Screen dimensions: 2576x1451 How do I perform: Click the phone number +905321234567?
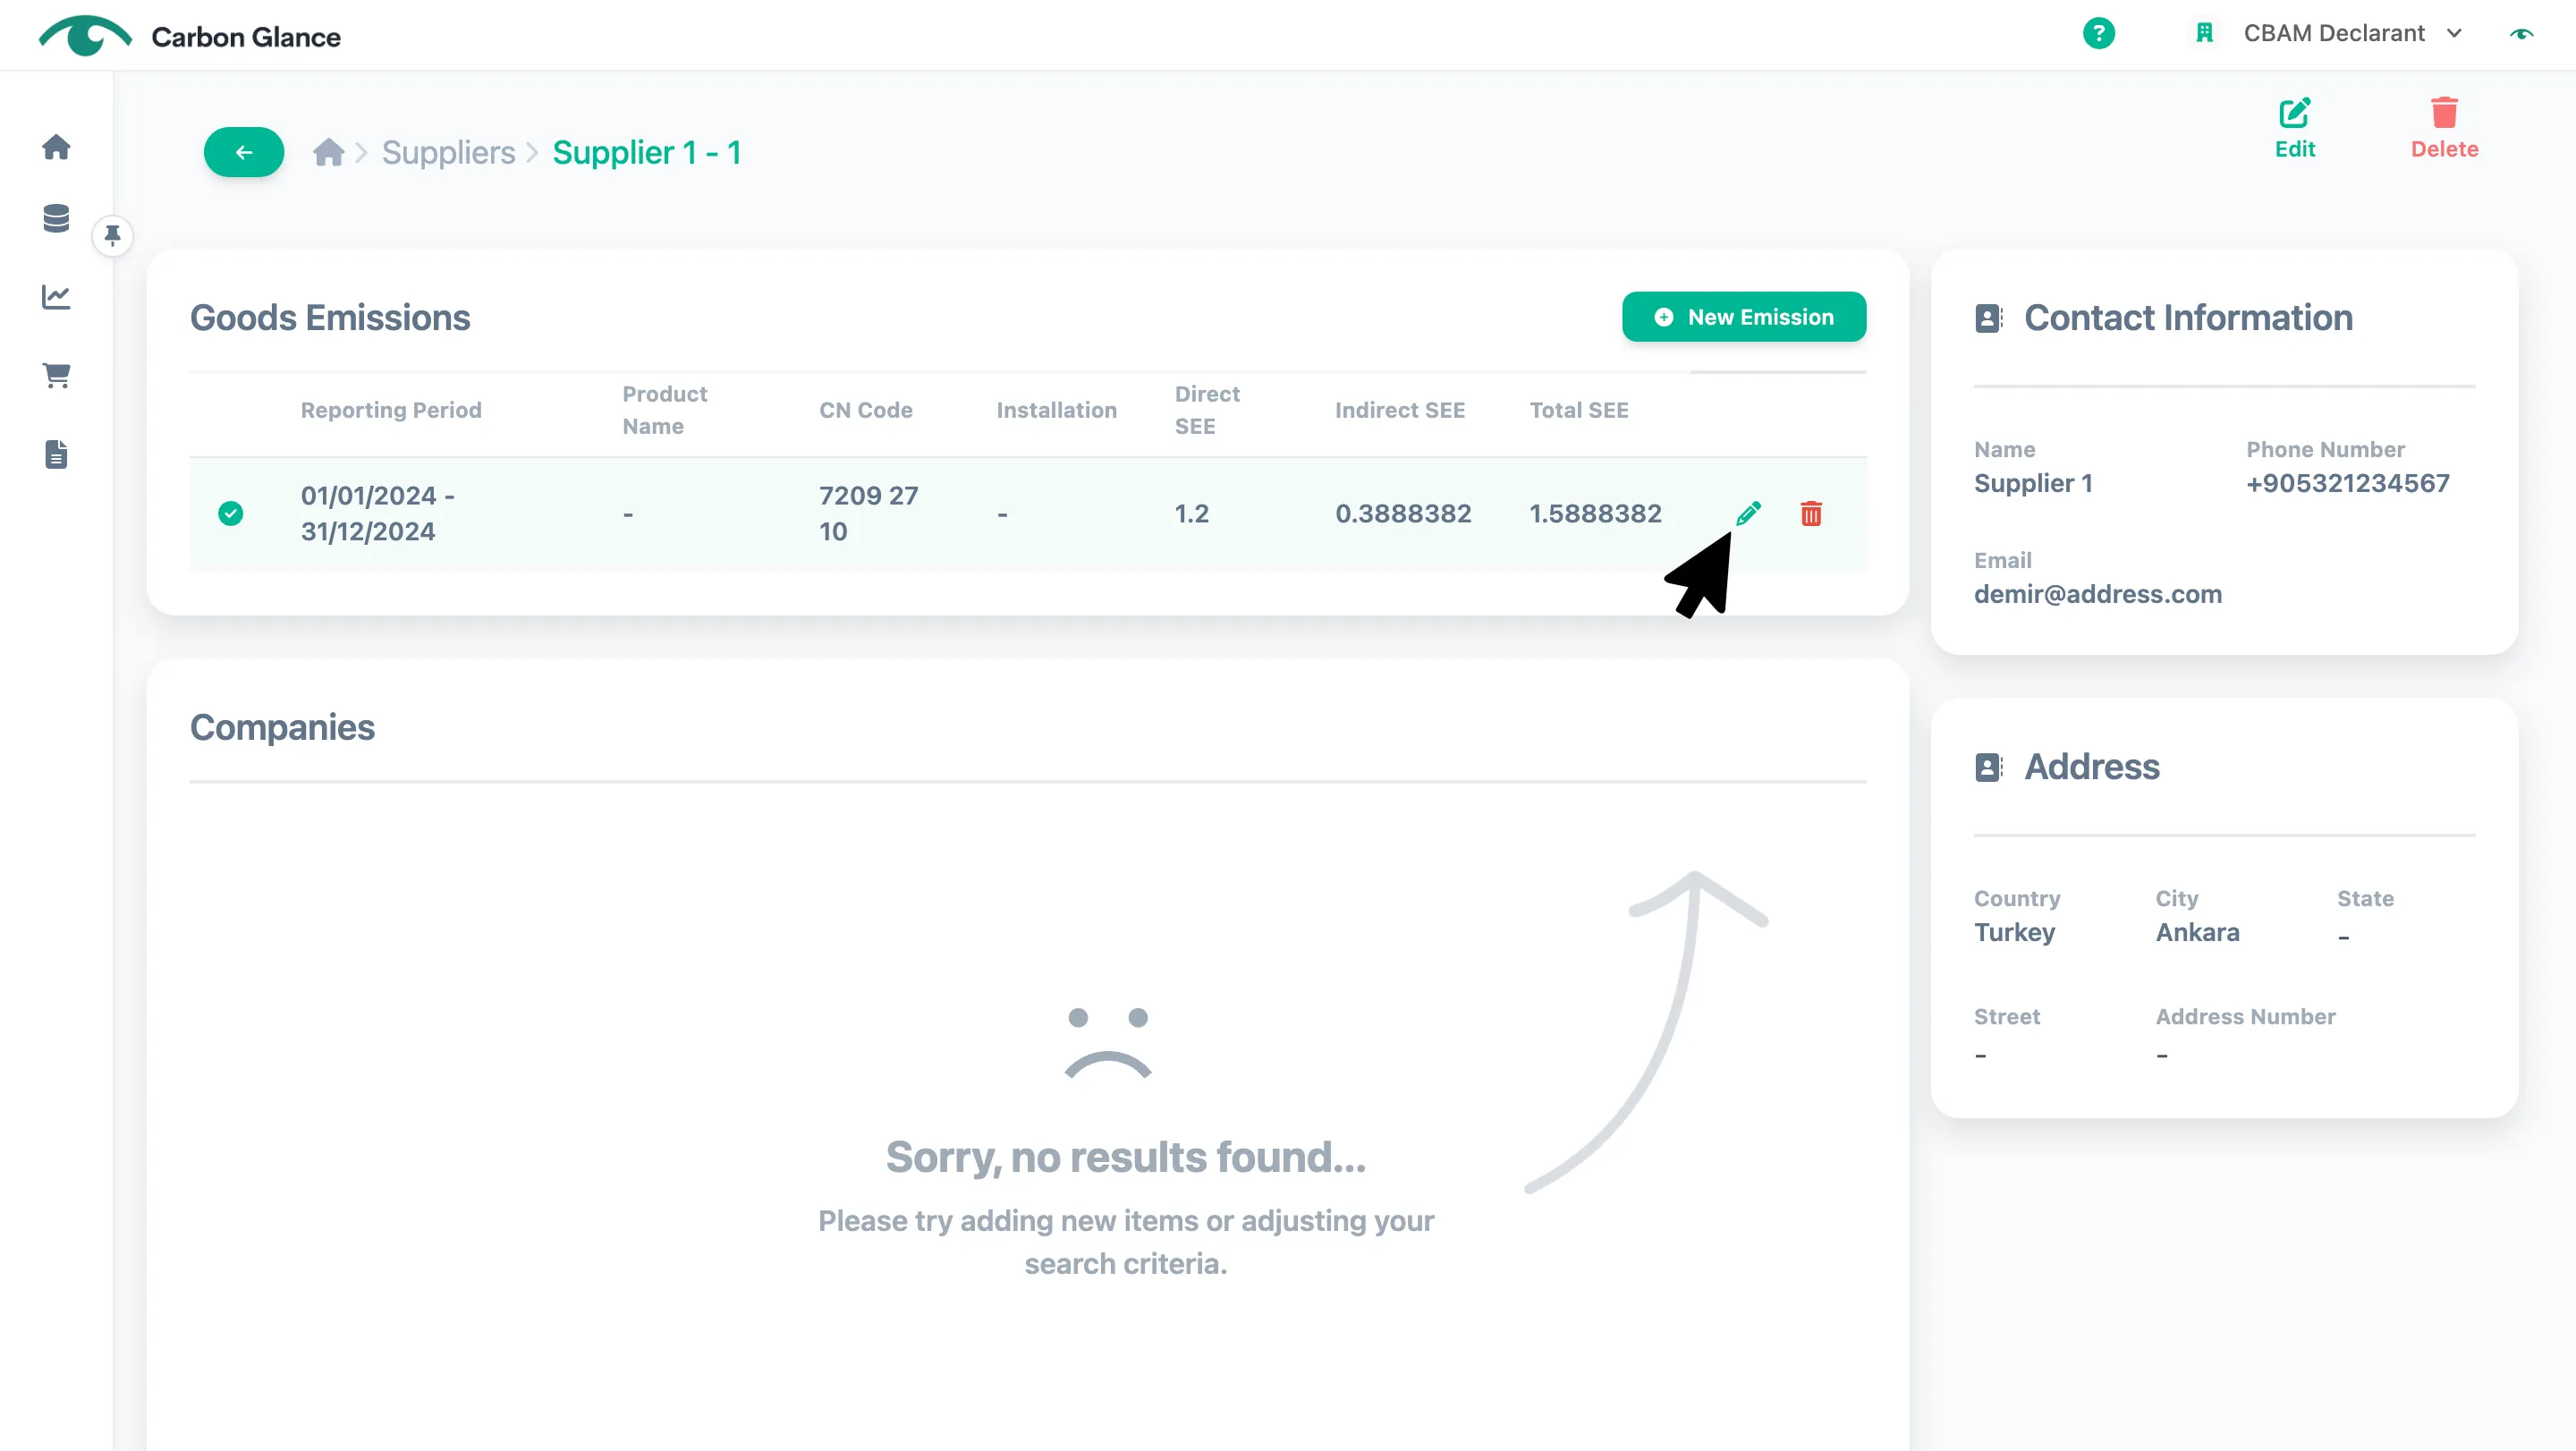[2348, 483]
